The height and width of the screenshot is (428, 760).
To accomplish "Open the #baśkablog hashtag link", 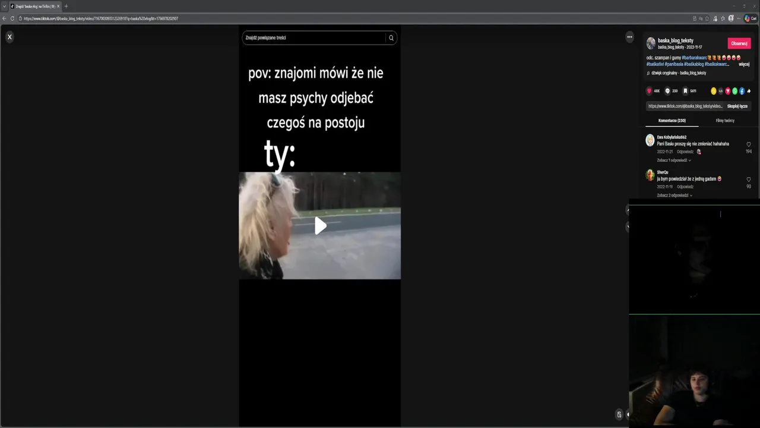I will [x=694, y=64].
